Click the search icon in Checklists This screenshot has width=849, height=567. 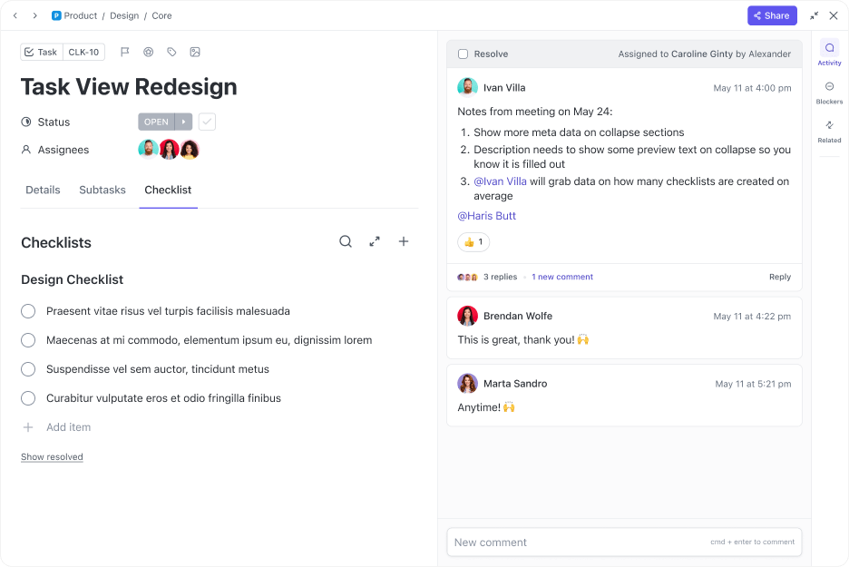346,241
